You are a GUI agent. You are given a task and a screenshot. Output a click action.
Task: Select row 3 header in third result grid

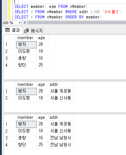coord(10,138)
